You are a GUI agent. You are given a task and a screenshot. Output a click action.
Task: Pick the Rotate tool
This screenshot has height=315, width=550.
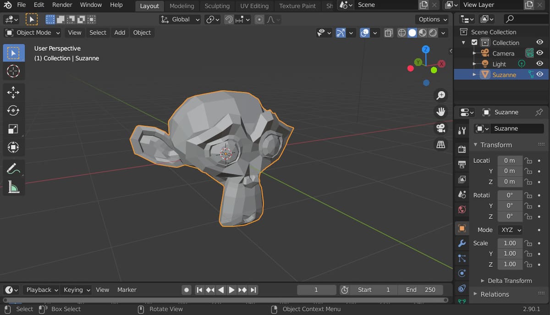click(x=14, y=111)
